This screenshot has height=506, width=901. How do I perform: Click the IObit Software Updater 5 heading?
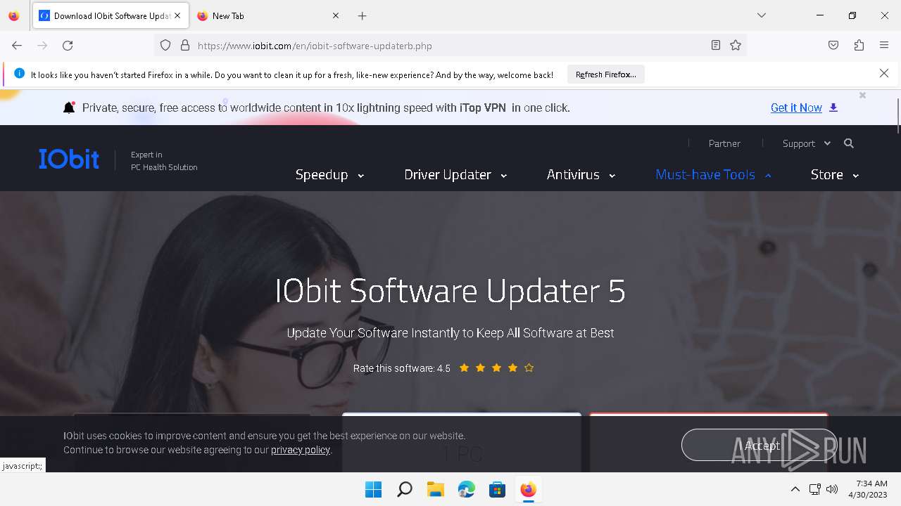(450, 291)
